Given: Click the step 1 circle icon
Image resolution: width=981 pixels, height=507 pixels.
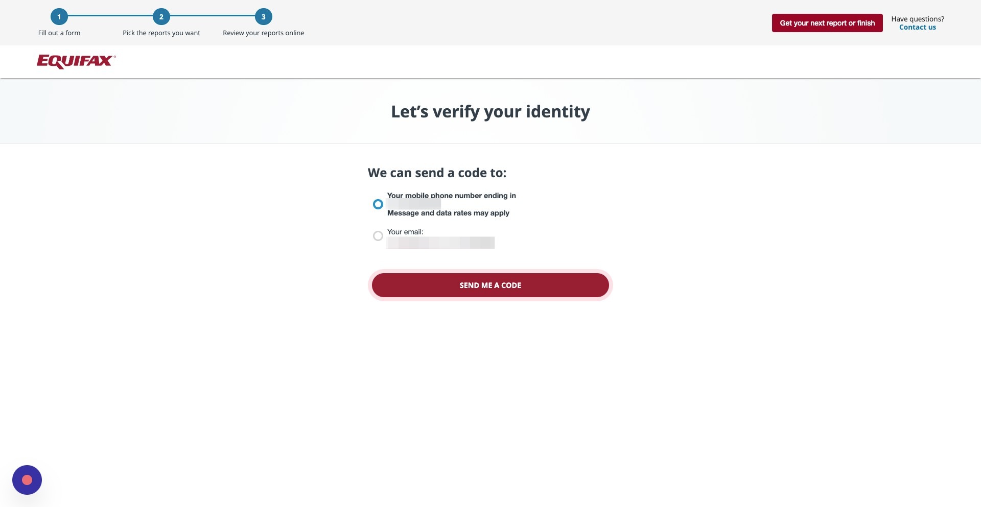Looking at the screenshot, I should point(59,17).
